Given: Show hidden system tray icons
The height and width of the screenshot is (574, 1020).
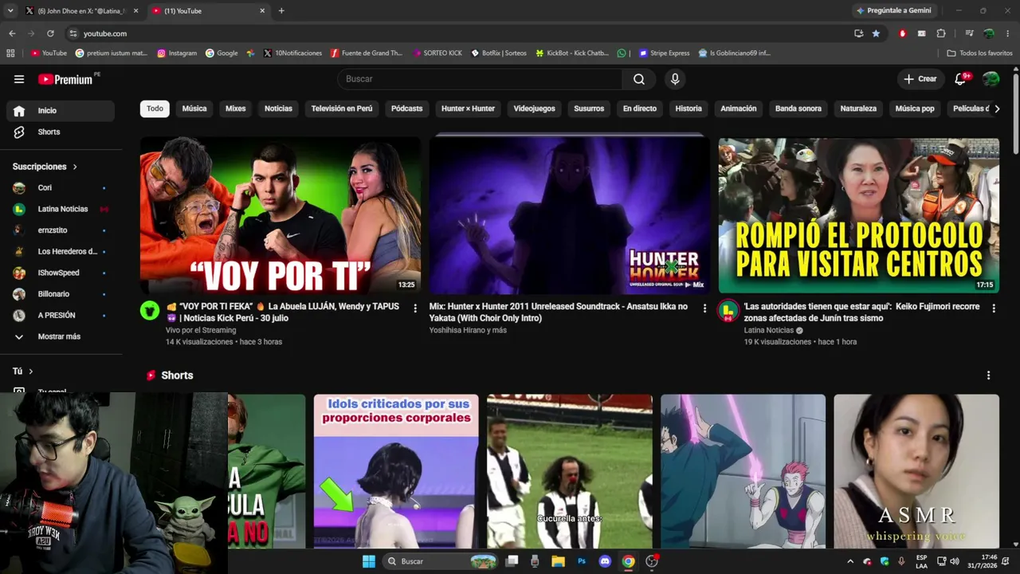Looking at the screenshot, I should point(849,561).
